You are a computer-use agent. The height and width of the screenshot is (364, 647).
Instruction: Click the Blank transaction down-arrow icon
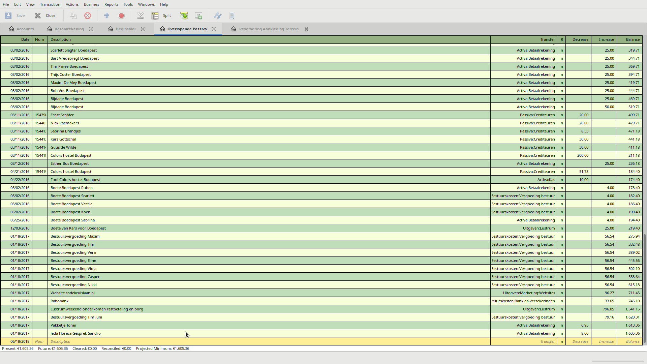tap(140, 16)
